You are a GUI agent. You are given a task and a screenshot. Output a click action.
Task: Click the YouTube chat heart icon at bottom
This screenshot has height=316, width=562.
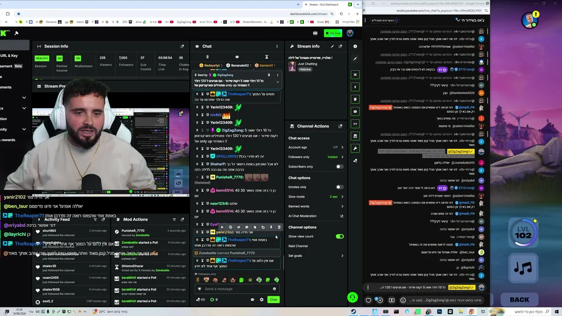pyautogui.click(x=368, y=300)
